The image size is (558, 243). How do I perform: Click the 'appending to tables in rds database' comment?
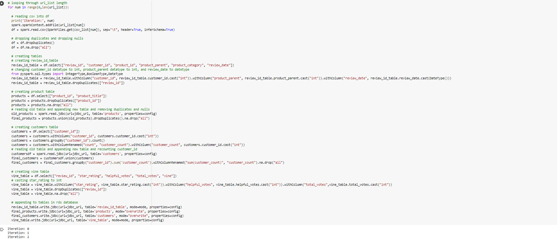pyautogui.click(x=44, y=203)
